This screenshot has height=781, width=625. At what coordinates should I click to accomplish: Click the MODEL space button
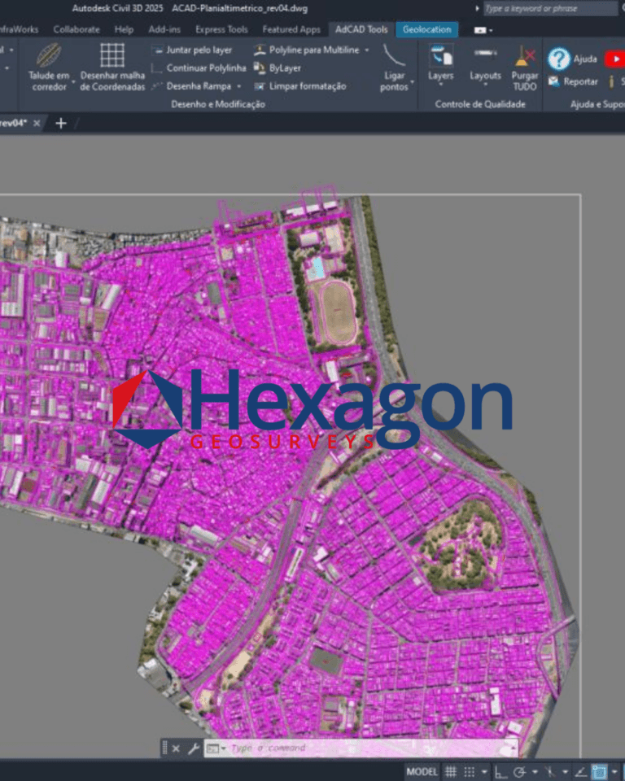click(x=422, y=771)
